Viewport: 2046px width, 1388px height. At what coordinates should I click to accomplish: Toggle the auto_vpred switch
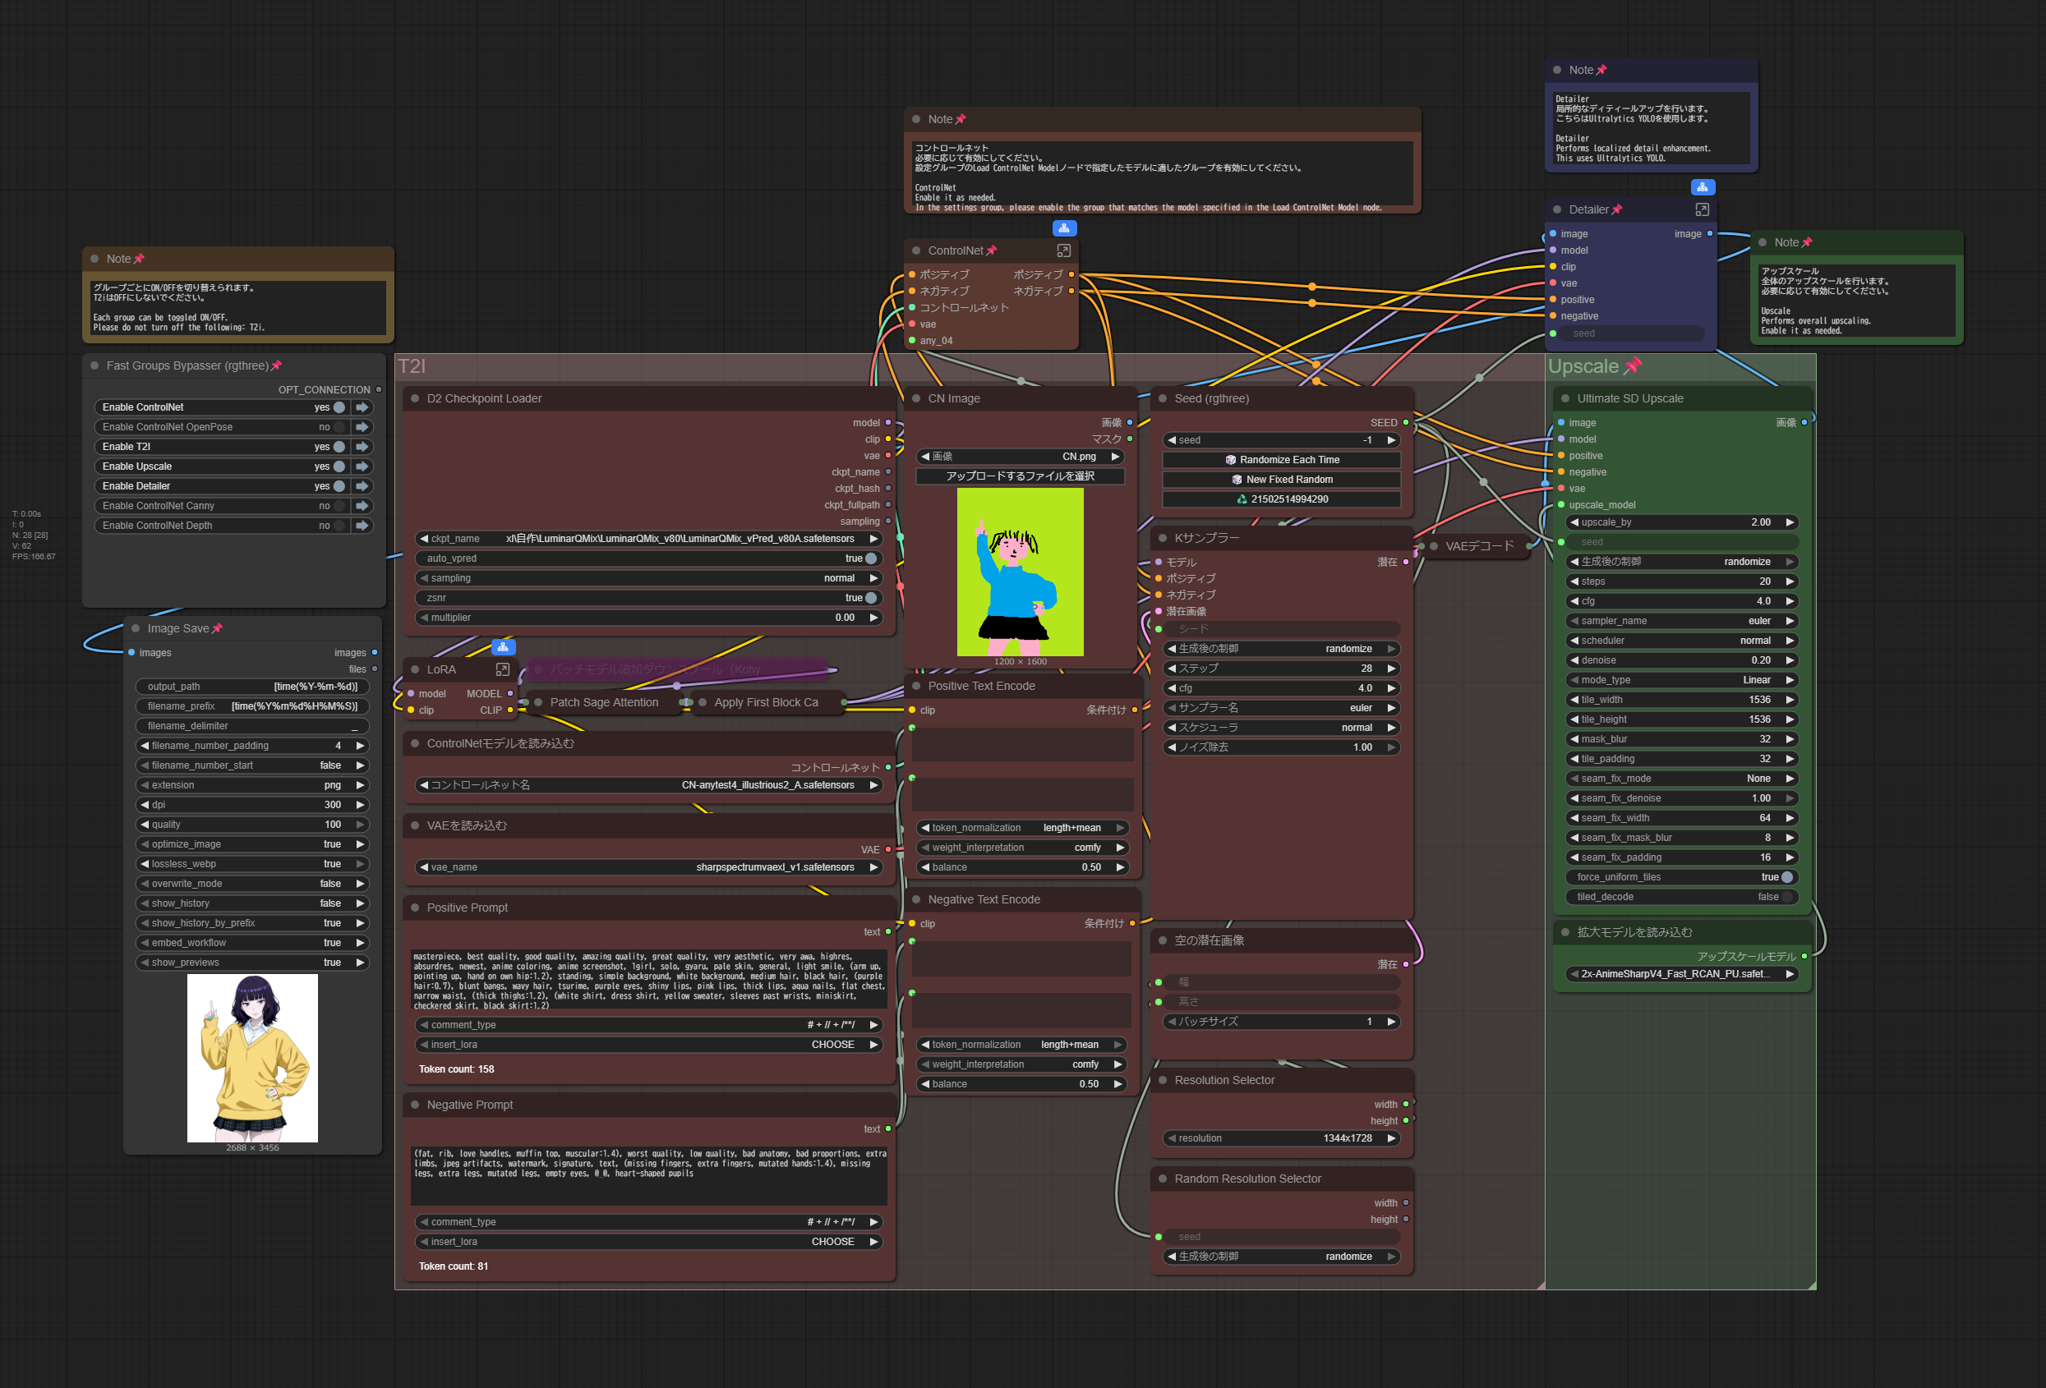click(871, 558)
